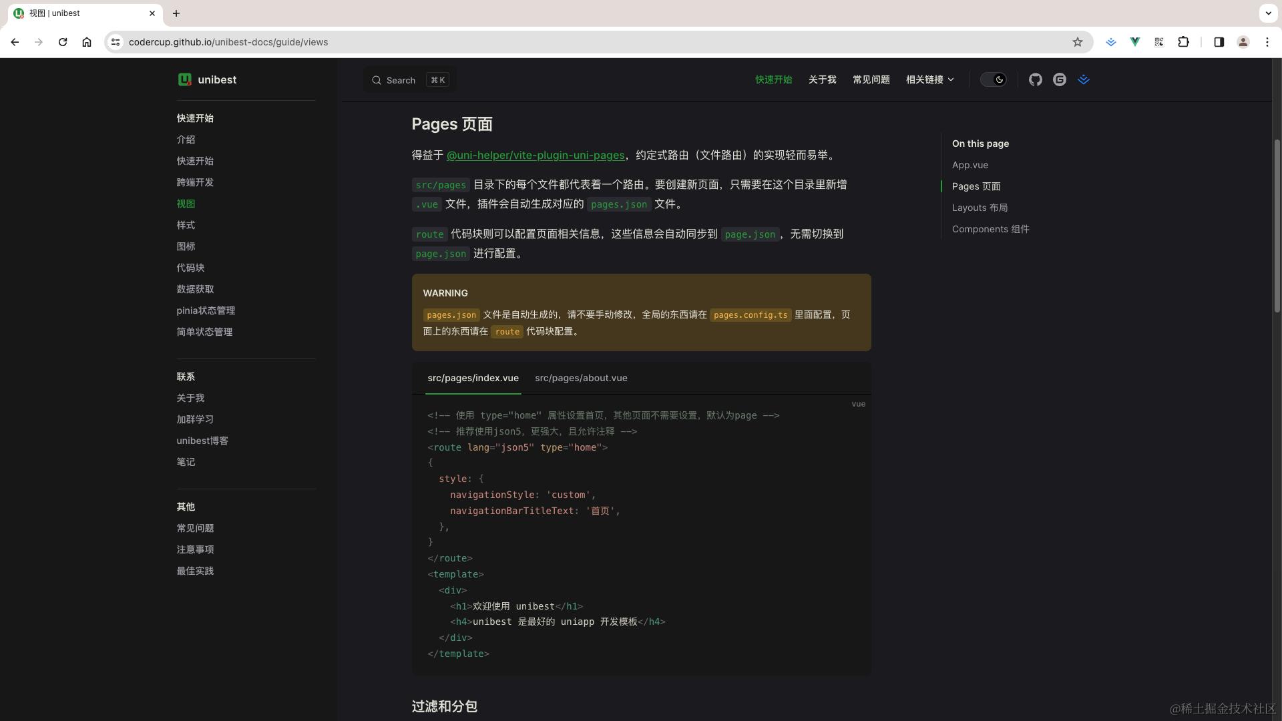1282x721 pixels.
Task: Open 快速开始 page in the sidebar list
Action: tap(196, 162)
